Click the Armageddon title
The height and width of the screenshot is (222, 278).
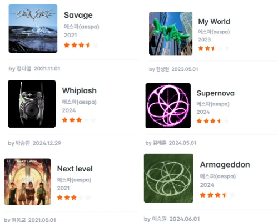pos(225,165)
